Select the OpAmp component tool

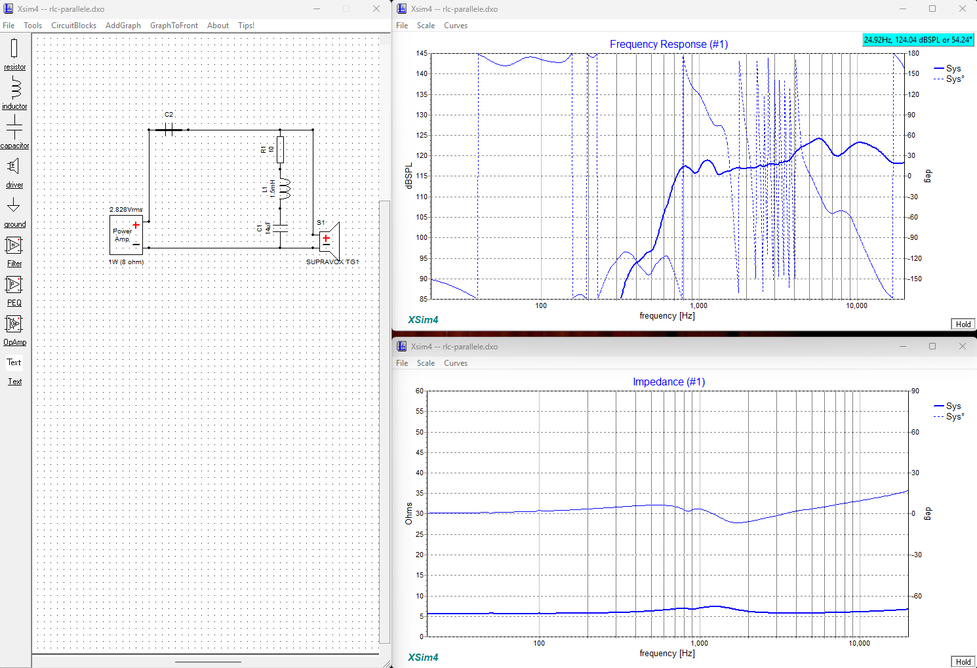[14, 330]
